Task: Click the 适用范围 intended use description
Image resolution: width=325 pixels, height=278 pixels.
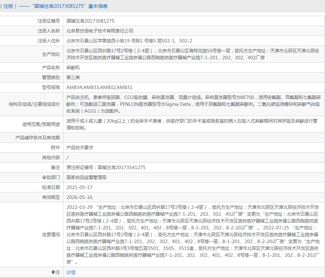Action: click(192, 125)
